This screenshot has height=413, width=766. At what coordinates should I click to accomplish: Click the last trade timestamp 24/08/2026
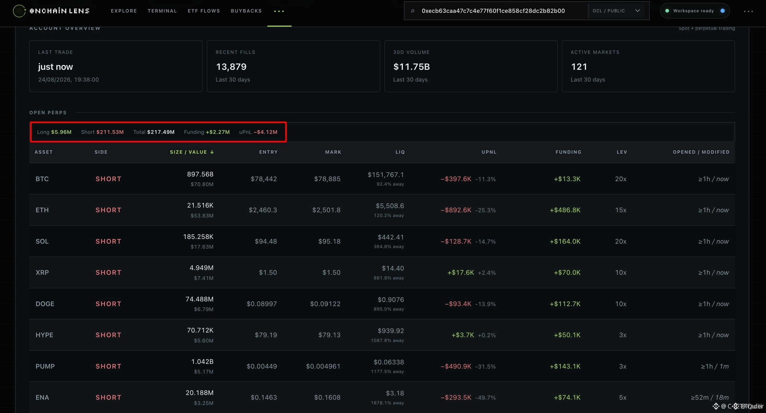coord(68,79)
